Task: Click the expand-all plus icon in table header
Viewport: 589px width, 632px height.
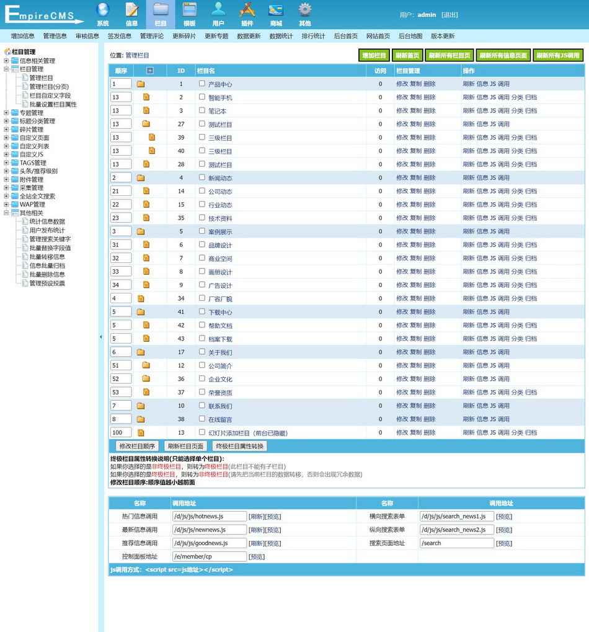Action: [x=150, y=71]
